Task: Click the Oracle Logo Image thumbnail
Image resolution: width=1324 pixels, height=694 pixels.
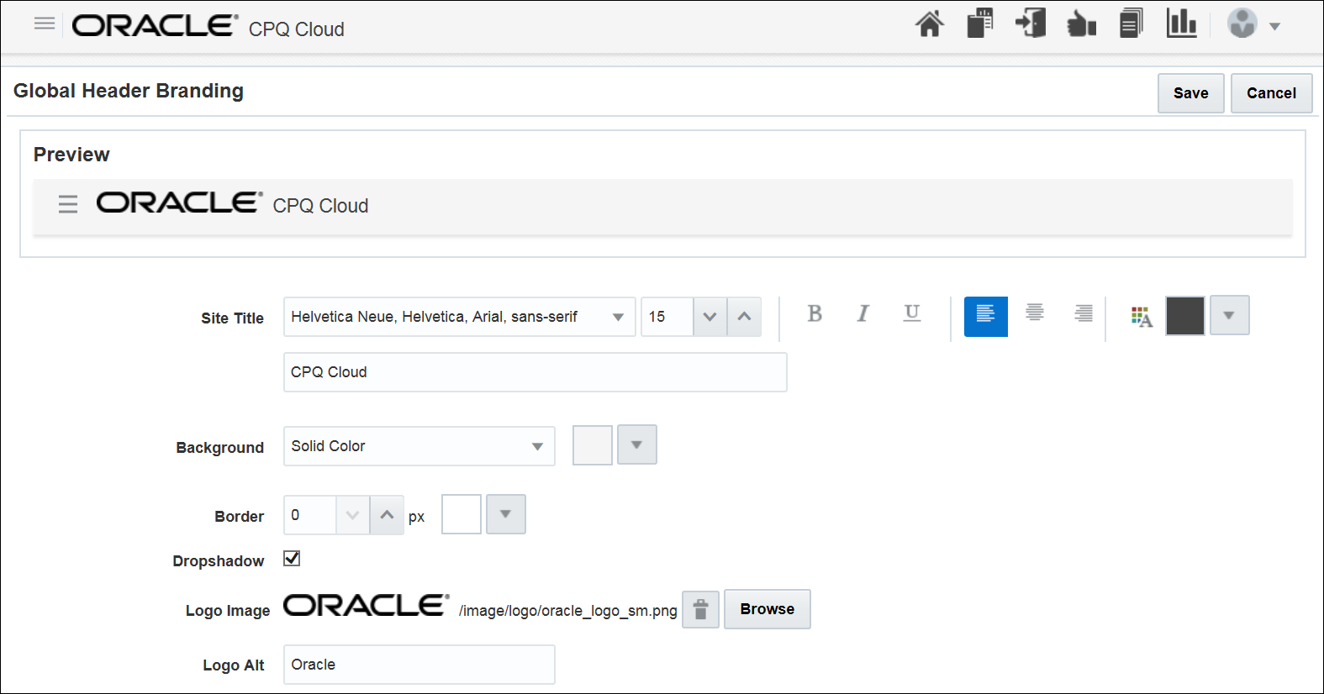Action: pyautogui.click(x=367, y=606)
